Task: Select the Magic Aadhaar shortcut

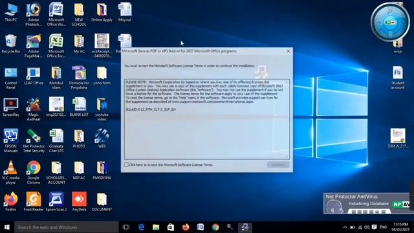Action: pos(34,109)
